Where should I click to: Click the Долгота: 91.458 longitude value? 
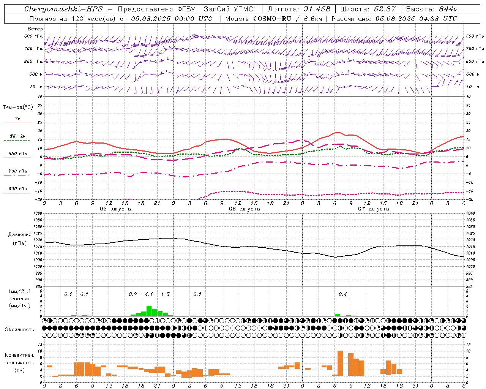(x=299, y=9)
